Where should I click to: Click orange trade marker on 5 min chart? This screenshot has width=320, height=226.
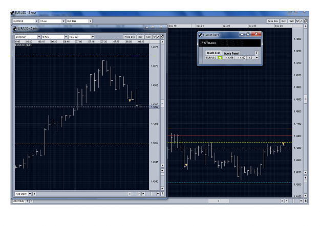(x=130, y=101)
